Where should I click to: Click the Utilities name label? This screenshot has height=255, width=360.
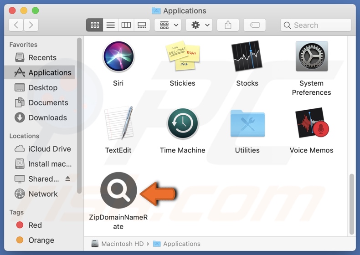coord(247,150)
